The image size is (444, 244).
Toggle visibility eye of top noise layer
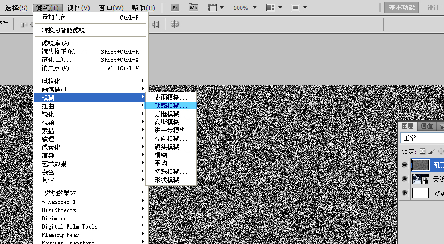tap(404, 165)
